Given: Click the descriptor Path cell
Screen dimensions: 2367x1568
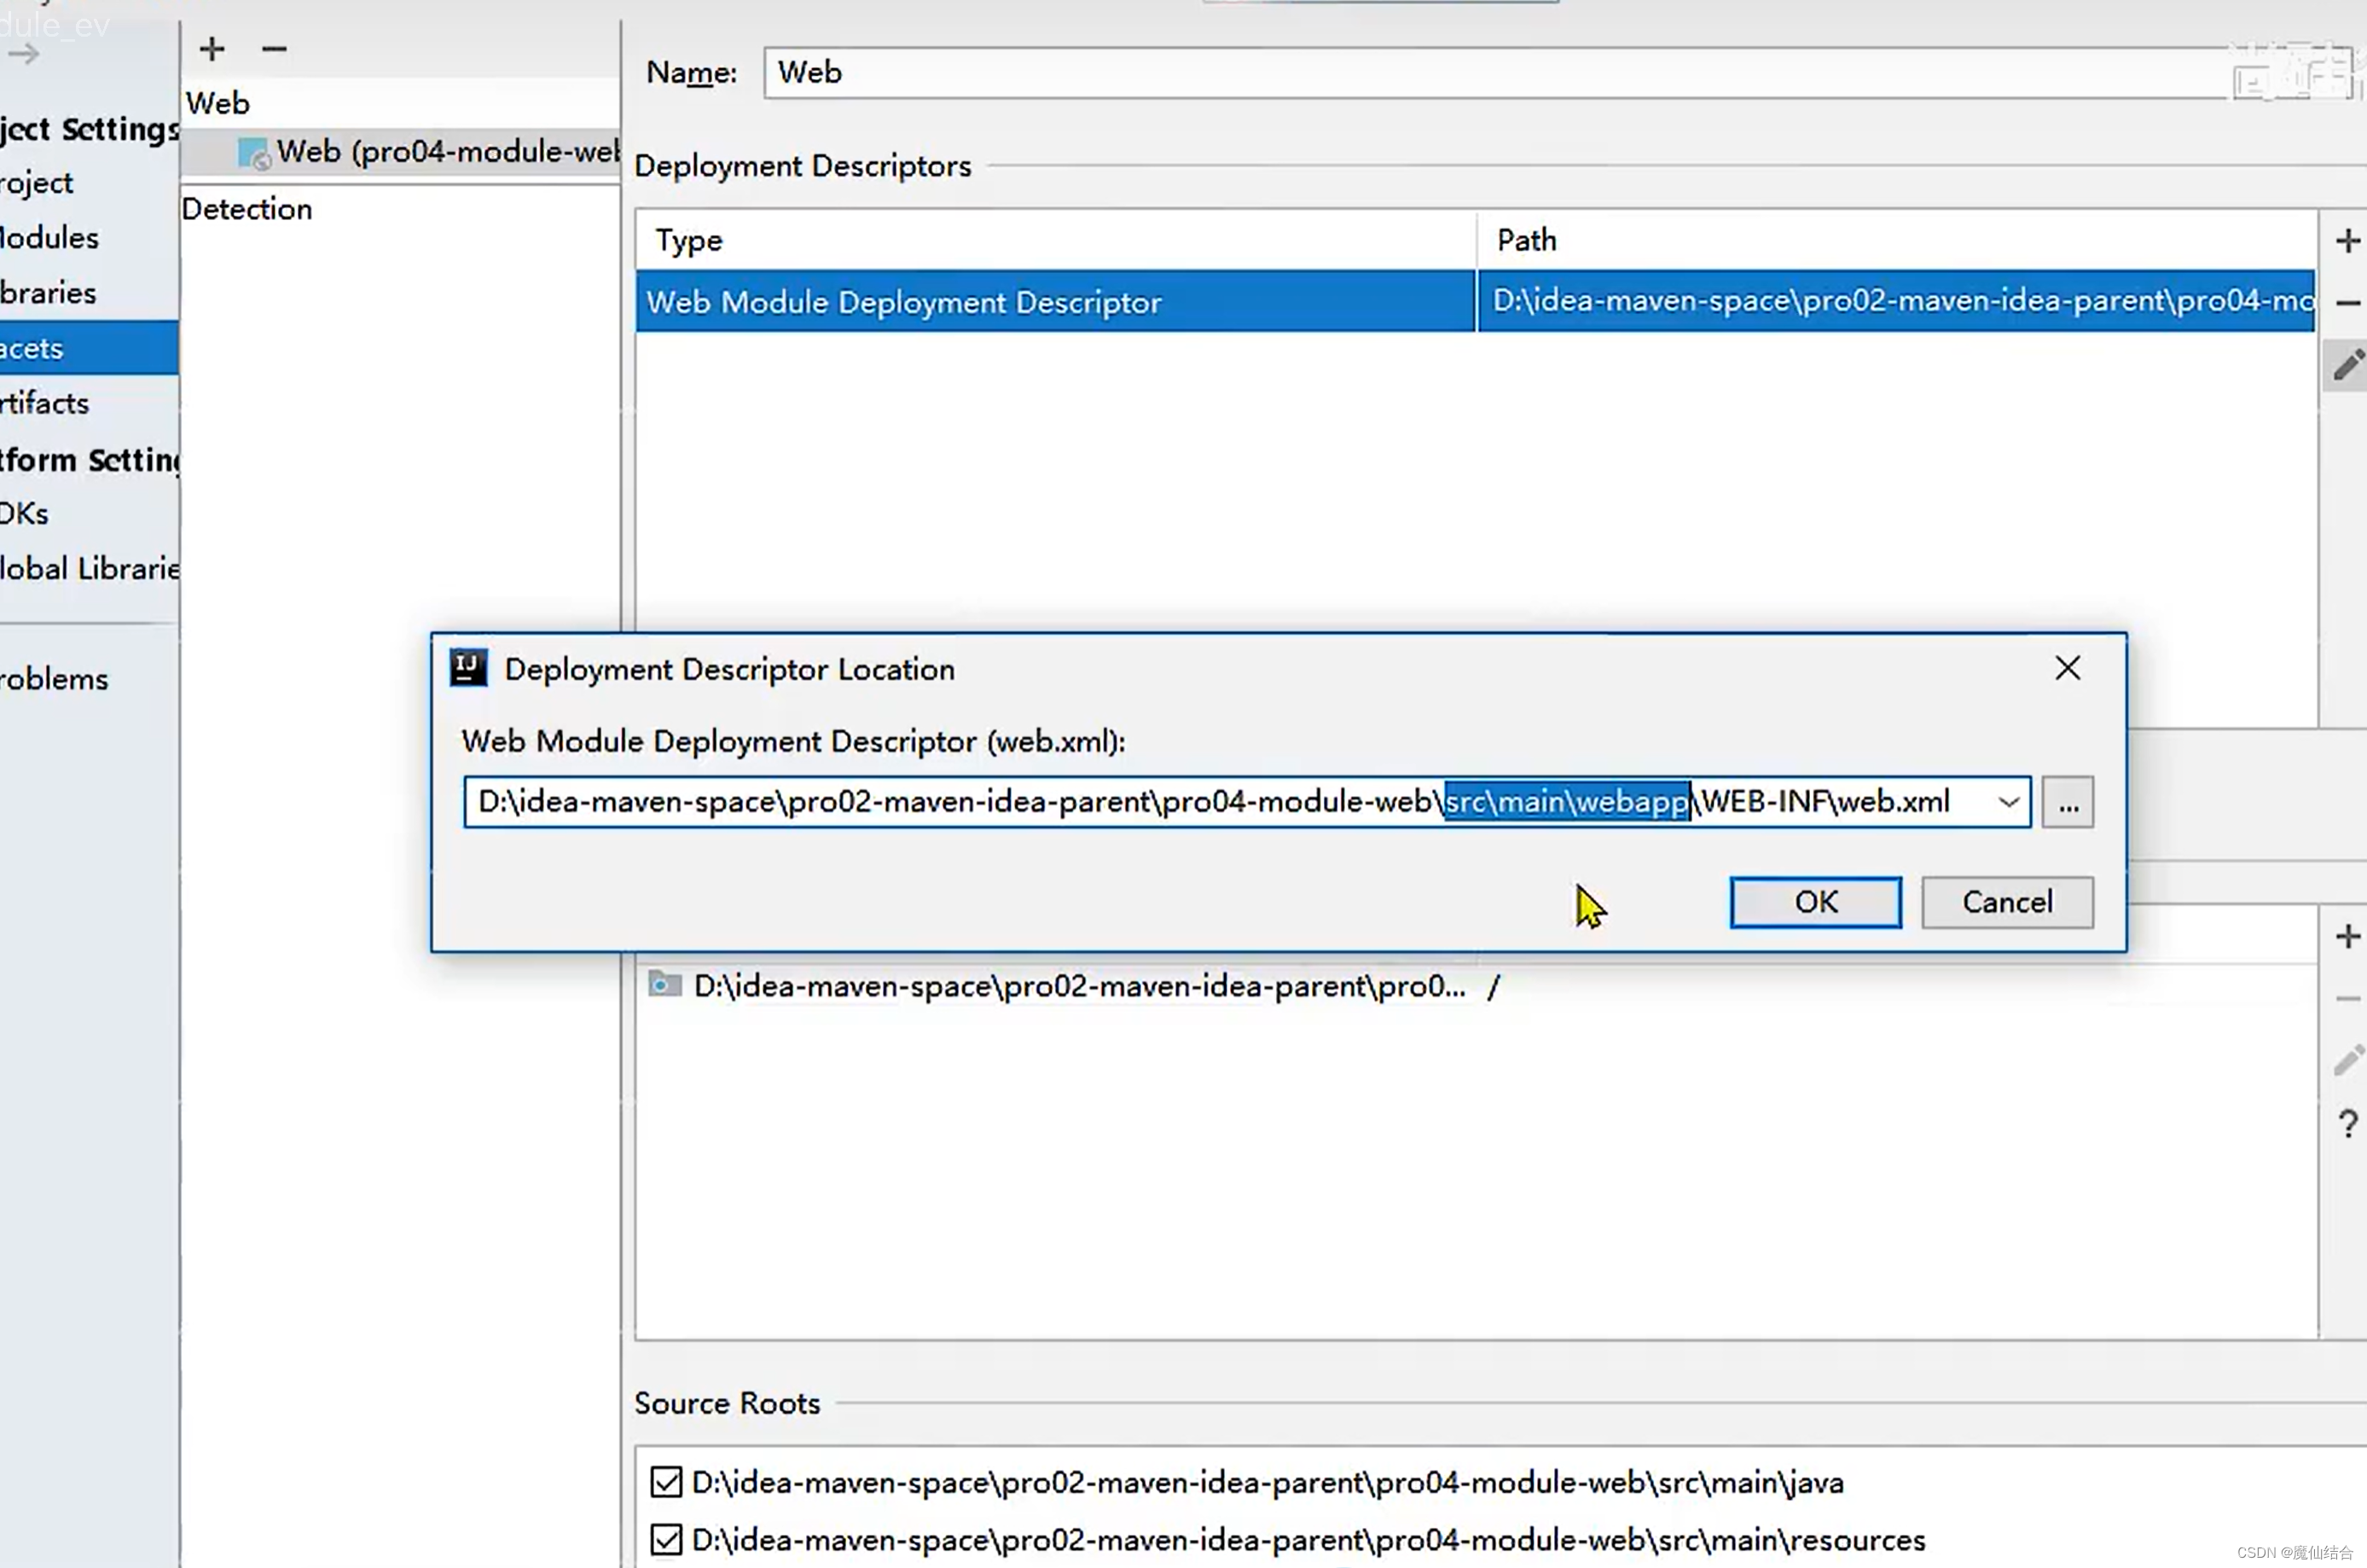Looking at the screenshot, I should (1896, 301).
